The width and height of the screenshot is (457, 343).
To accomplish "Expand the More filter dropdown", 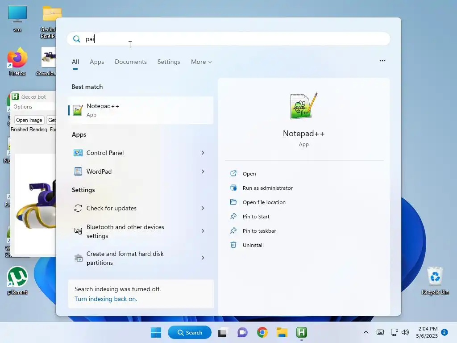I will 201,62.
